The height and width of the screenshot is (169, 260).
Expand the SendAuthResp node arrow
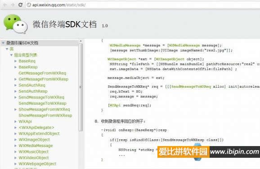pyautogui.click(x=16, y=91)
